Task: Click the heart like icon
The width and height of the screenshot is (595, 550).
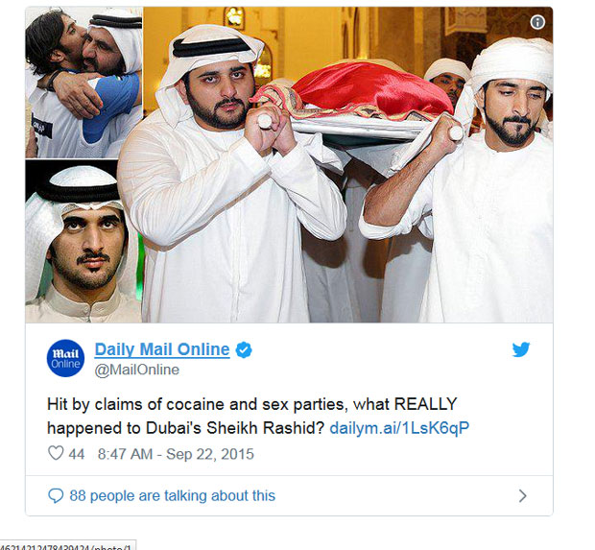Action: [56, 453]
